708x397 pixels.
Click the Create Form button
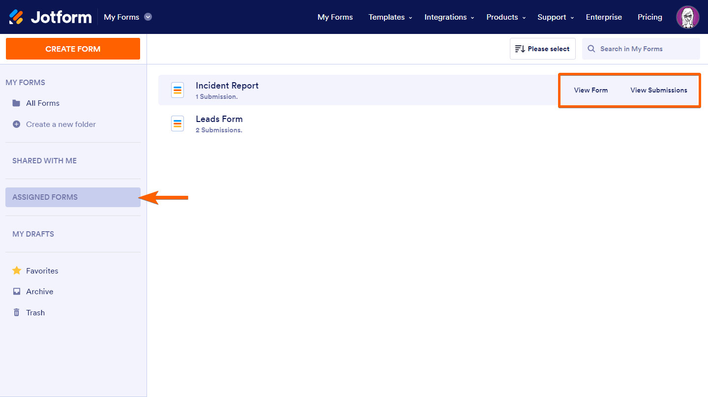[73, 49]
